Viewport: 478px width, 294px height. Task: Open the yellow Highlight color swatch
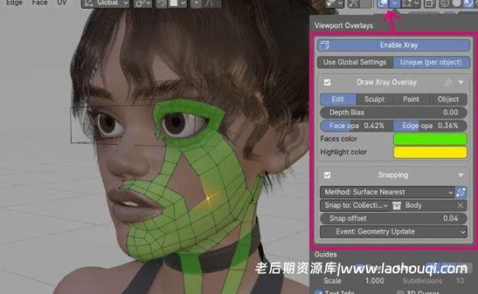click(430, 152)
